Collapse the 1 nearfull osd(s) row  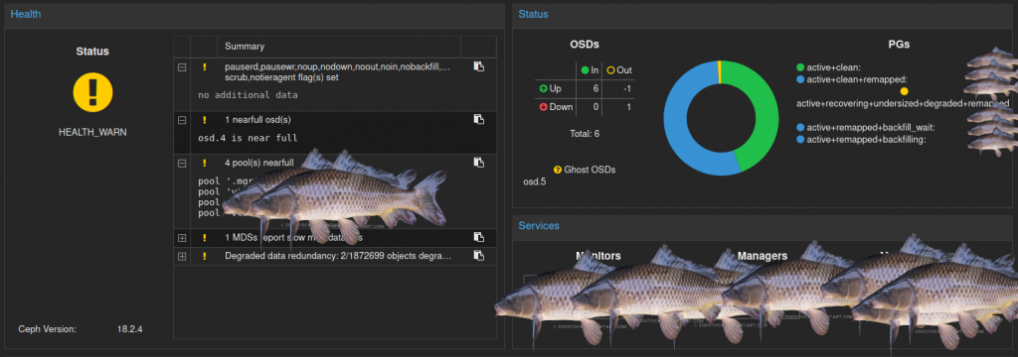(x=182, y=120)
